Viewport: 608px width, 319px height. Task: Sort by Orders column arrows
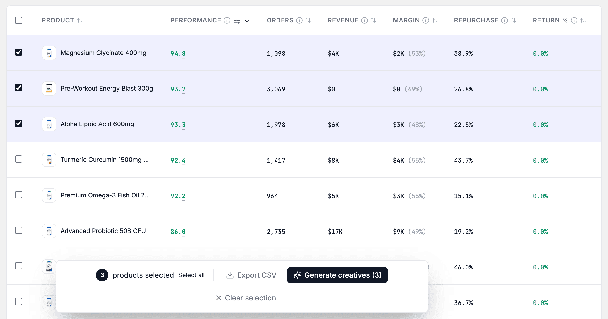click(x=308, y=20)
